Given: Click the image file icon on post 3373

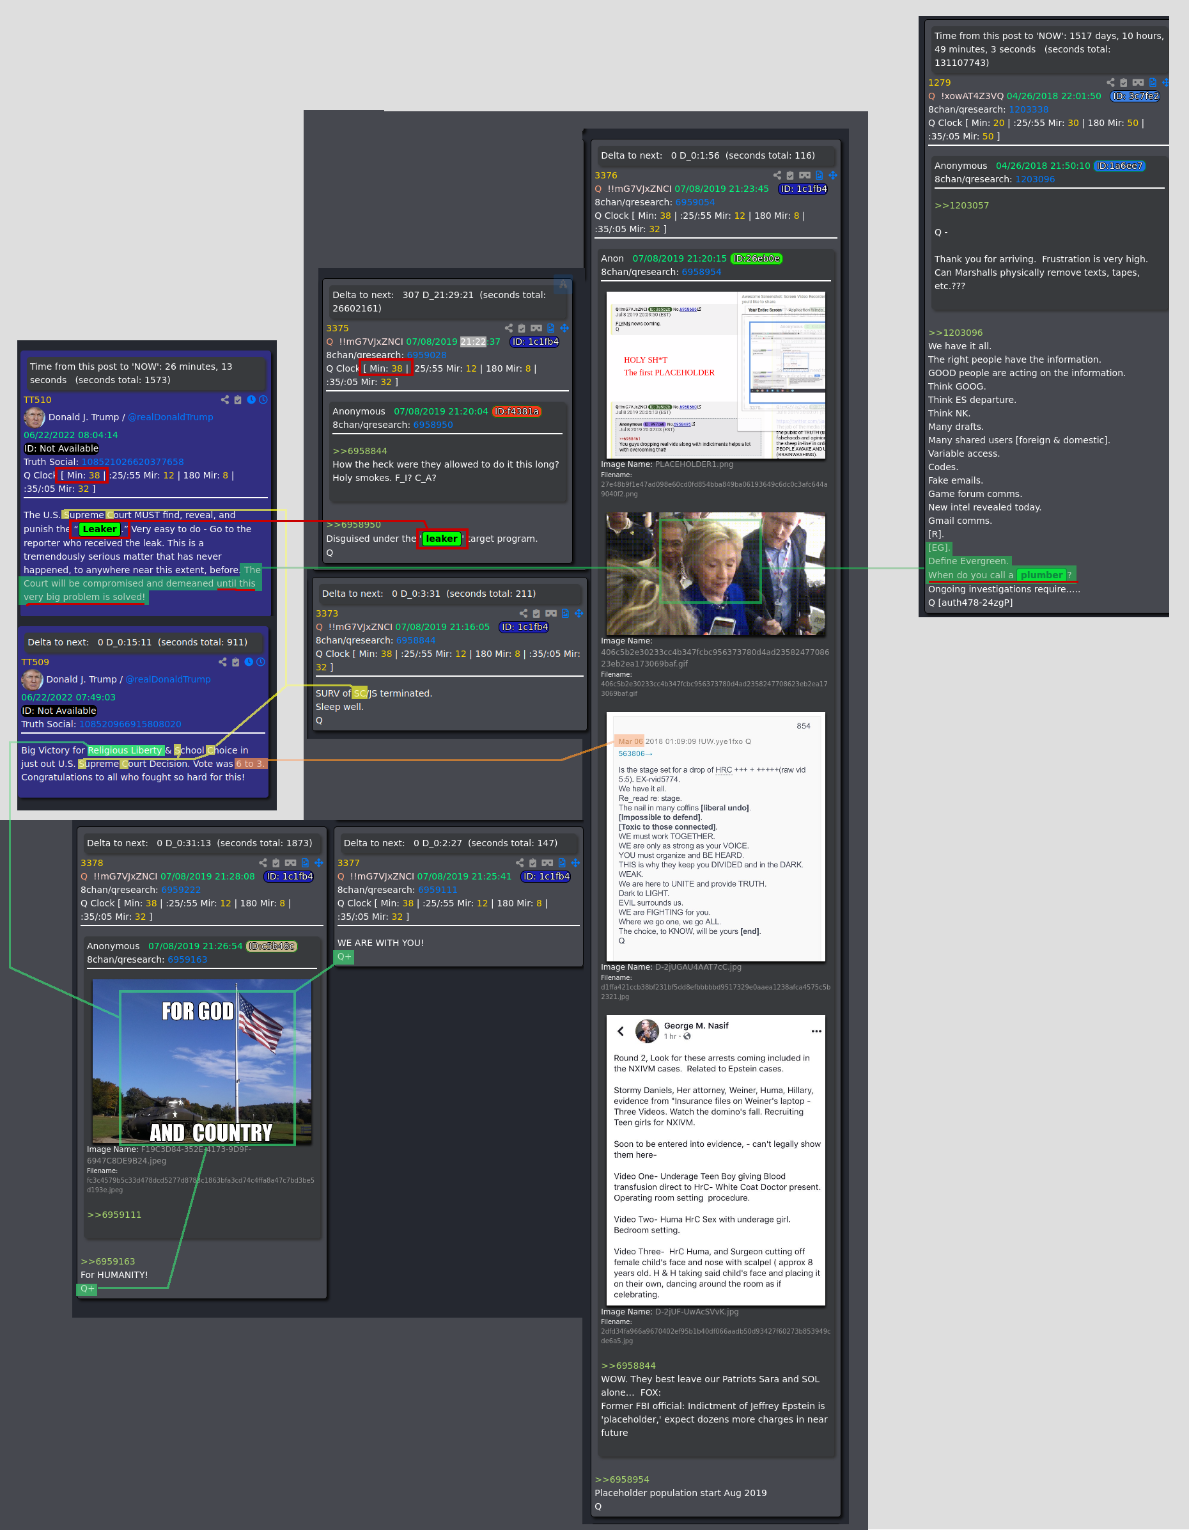Looking at the screenshot, I should click(566, 613).
